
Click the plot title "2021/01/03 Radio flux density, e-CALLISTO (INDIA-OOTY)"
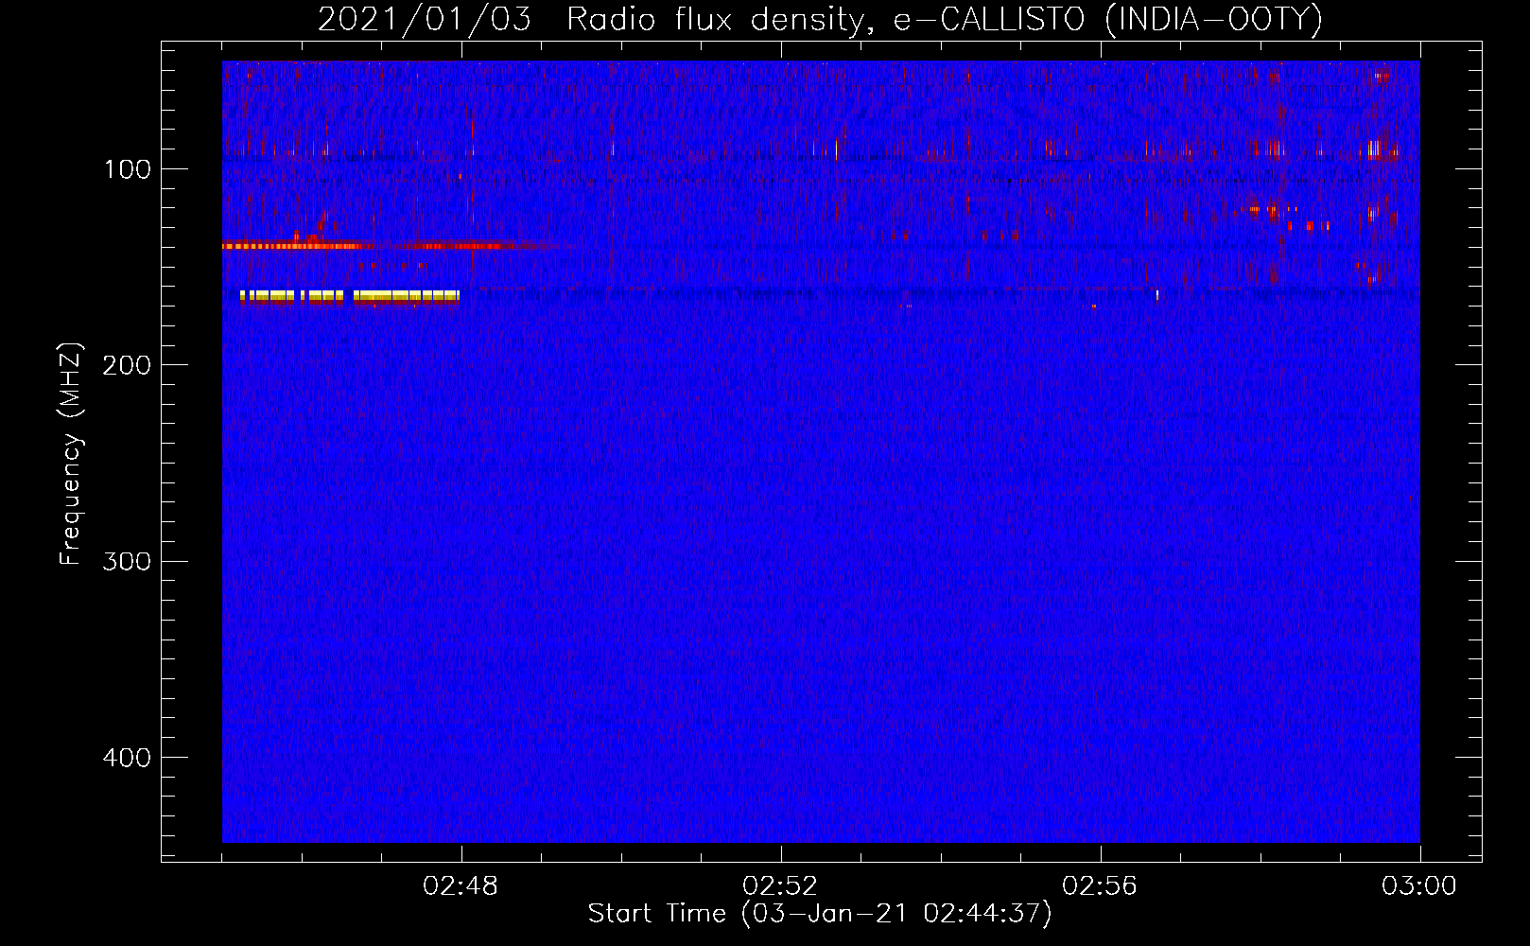pyautogui.click(x=820, y=19)
